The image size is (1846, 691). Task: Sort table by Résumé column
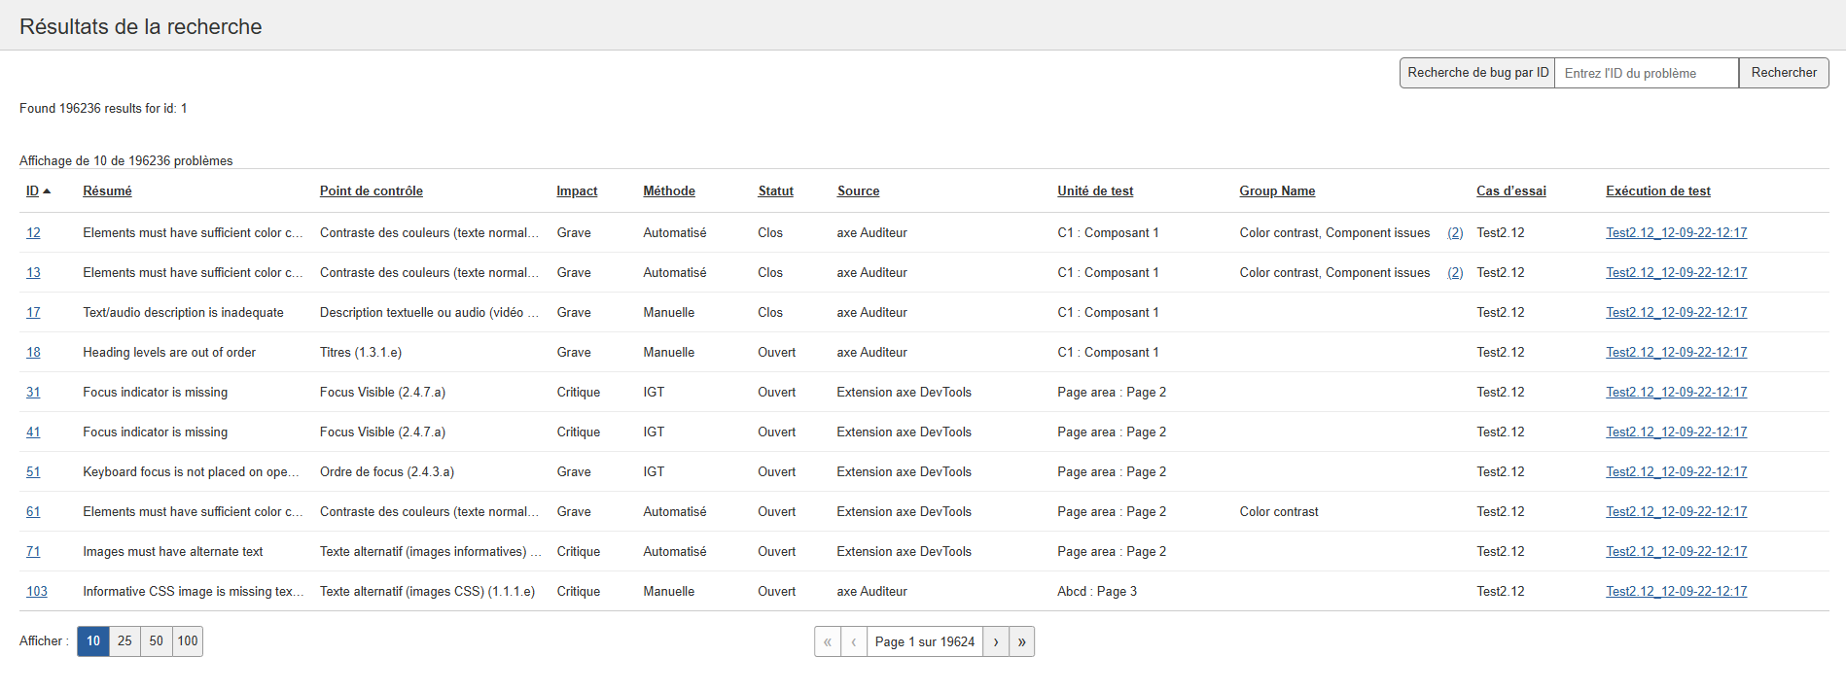107,191
